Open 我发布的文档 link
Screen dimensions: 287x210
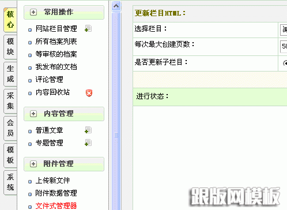pos(56,67)
